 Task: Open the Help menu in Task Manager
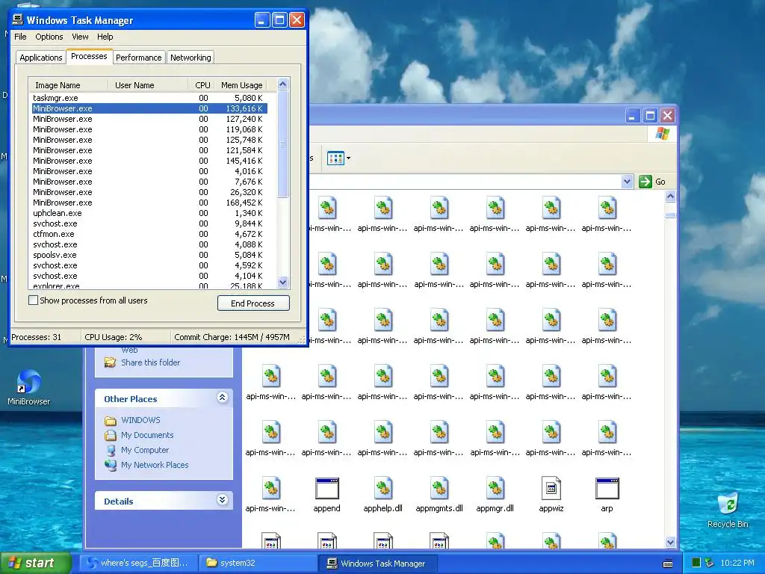pyautogui.click(x=105, y=37)
